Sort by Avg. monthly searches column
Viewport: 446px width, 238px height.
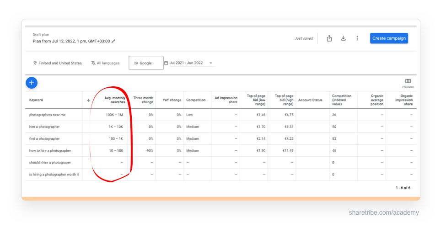(x=115, y=100)
